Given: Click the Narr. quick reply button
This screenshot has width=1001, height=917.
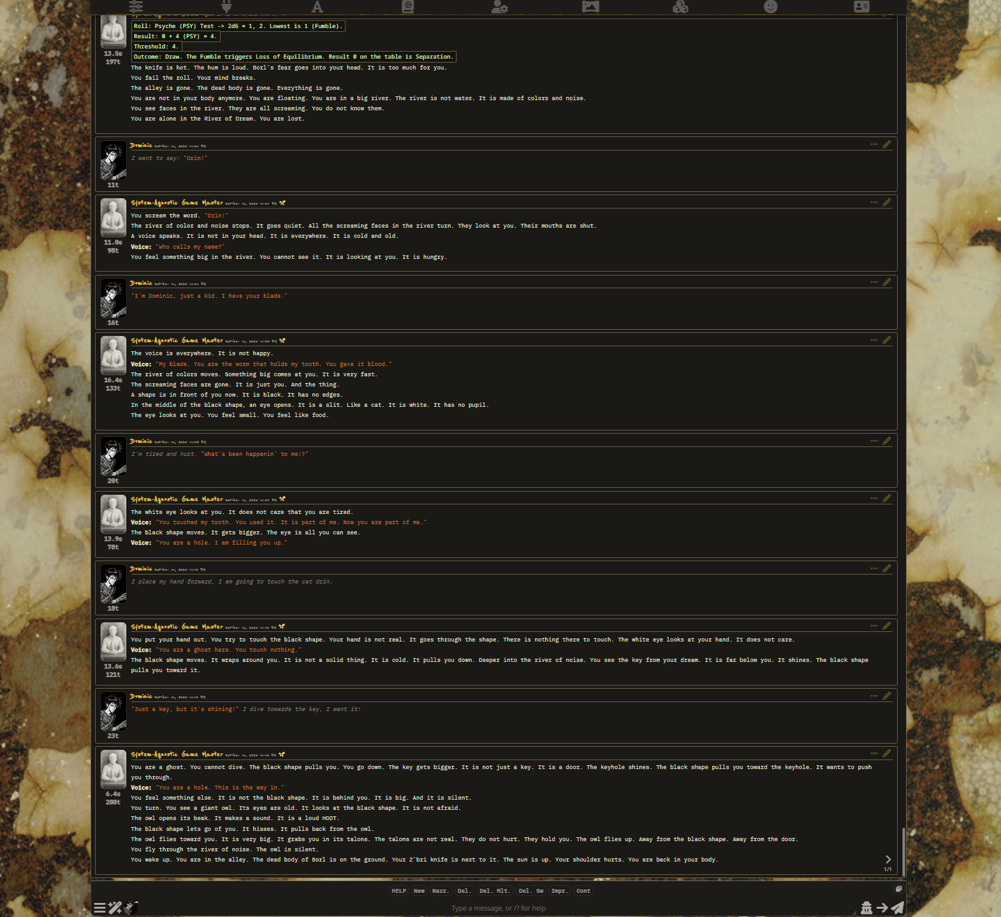Looking at the screenshot, I should [441, 891].
